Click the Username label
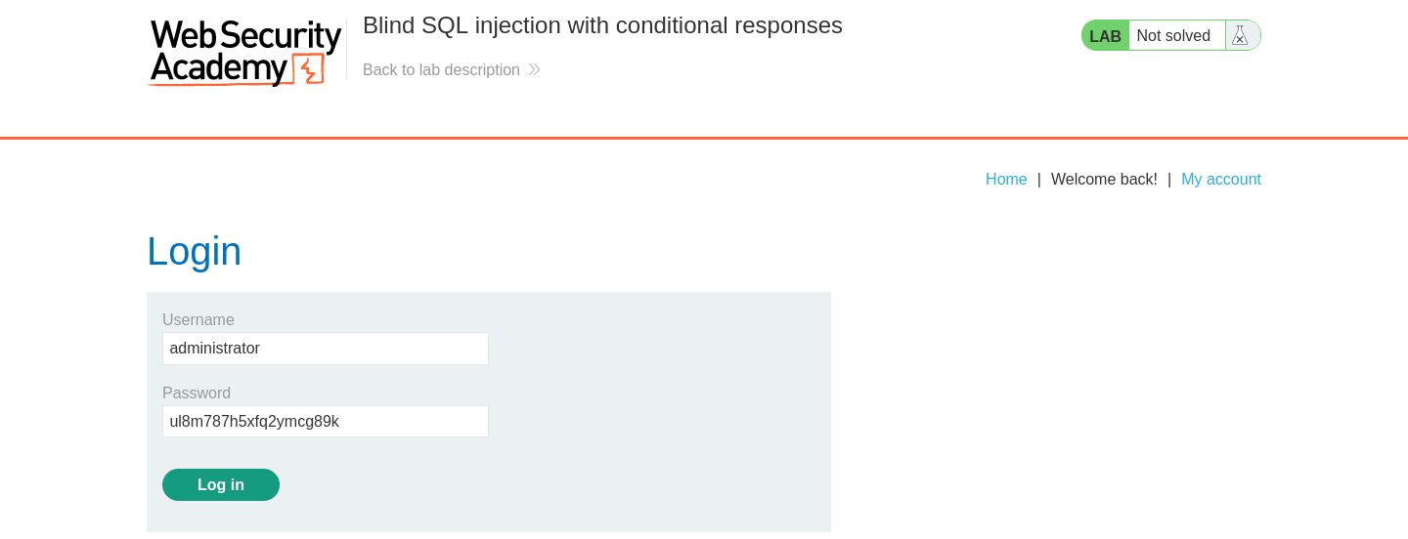1408x539 pixels. (198, 320)
